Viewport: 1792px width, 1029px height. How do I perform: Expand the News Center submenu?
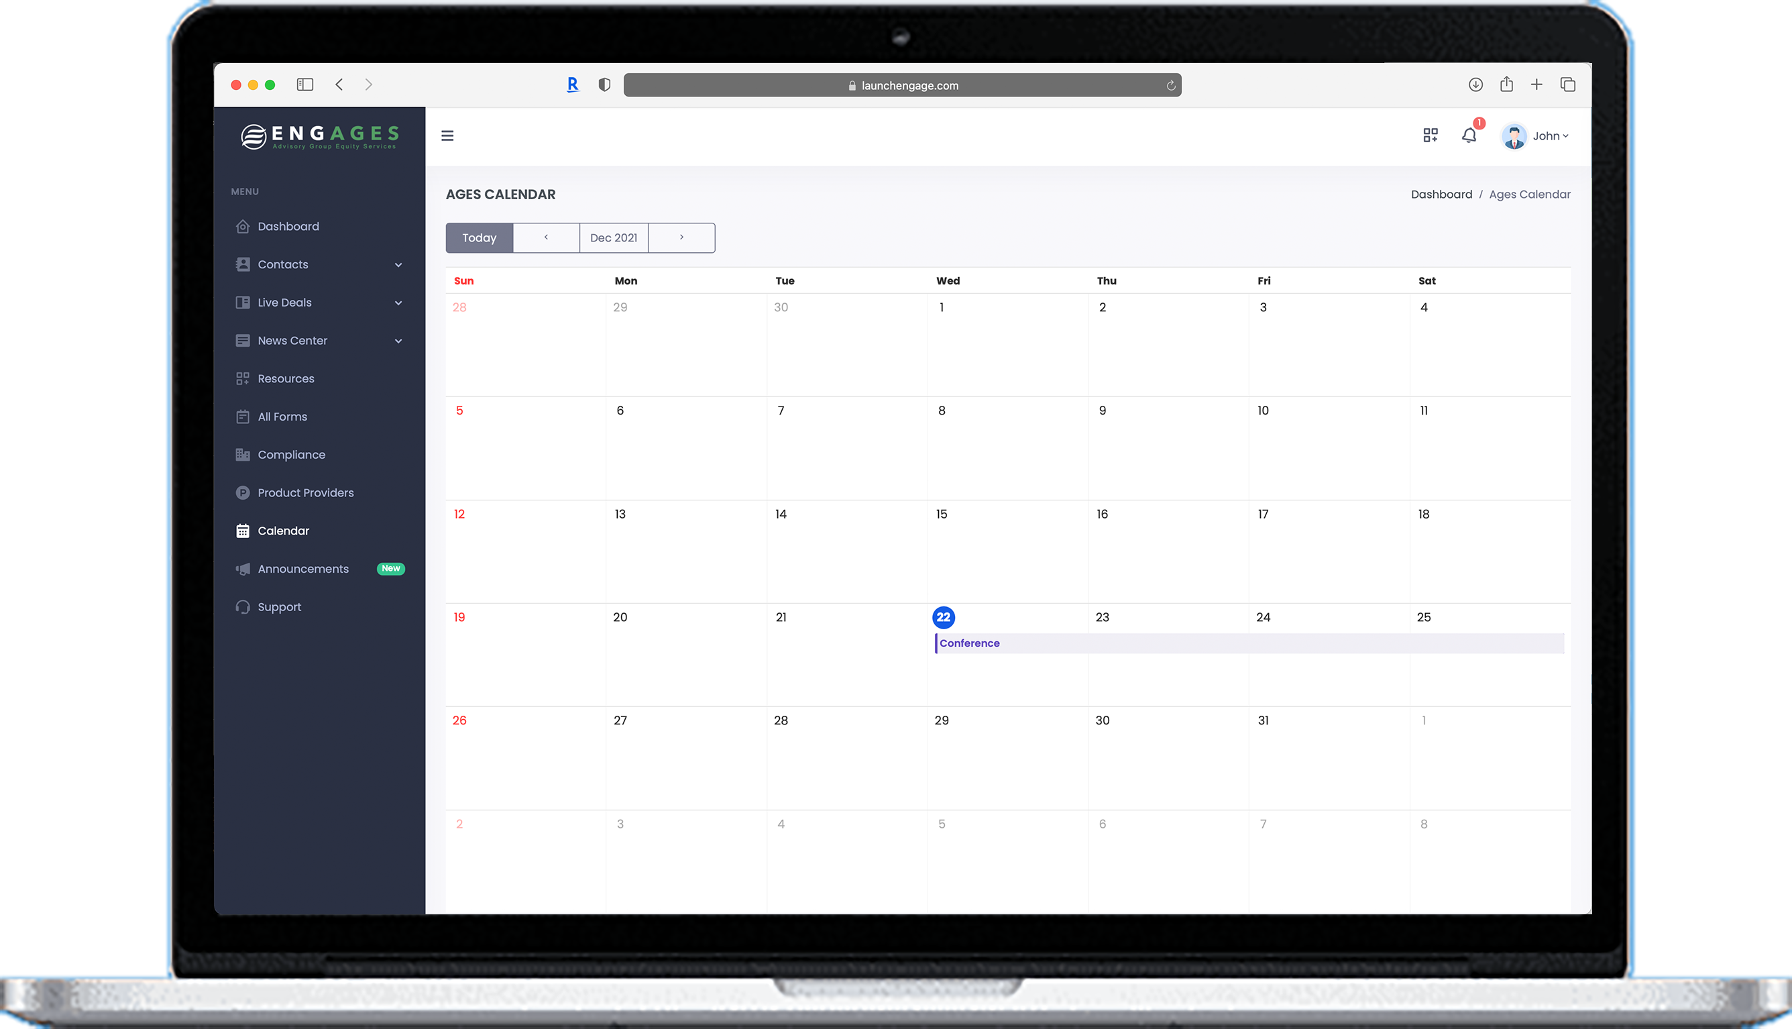click(319, 341)
